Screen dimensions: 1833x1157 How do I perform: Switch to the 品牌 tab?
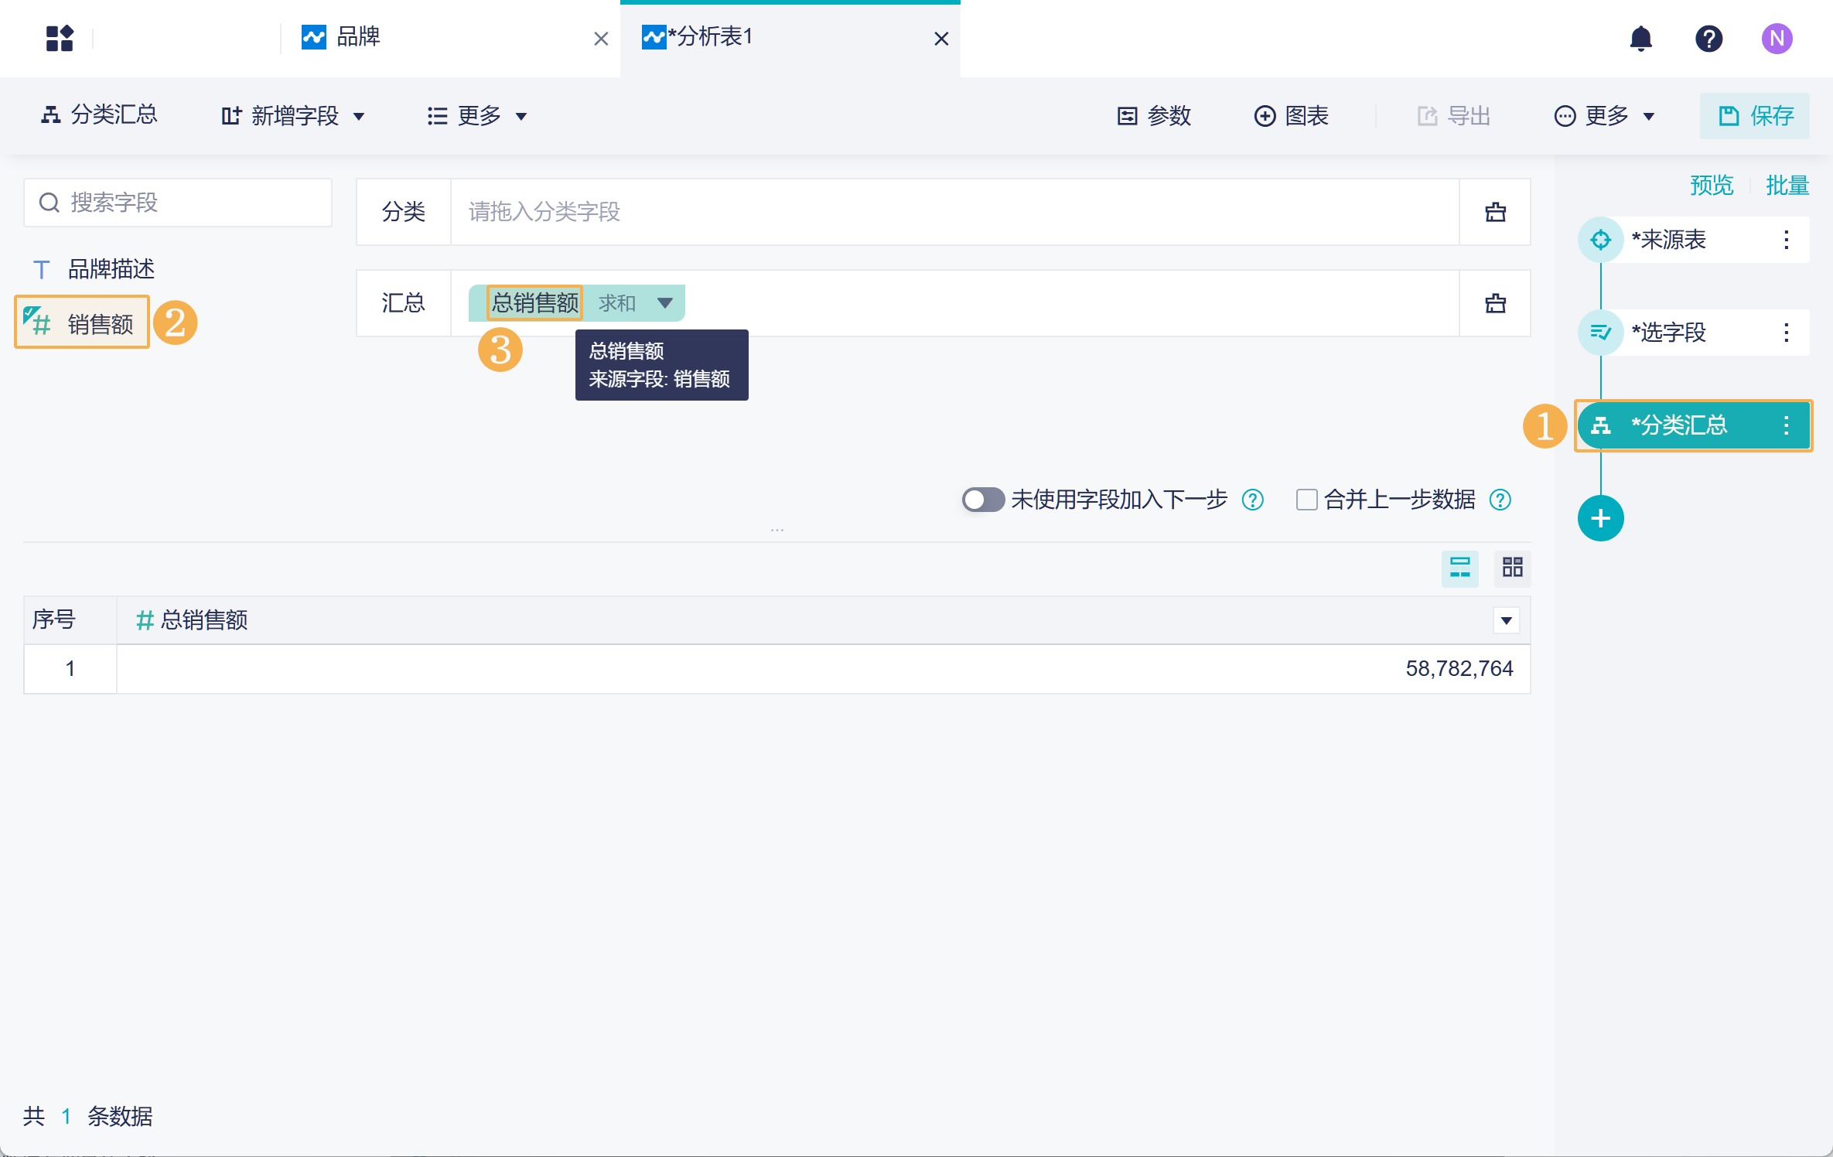[358, 37]
